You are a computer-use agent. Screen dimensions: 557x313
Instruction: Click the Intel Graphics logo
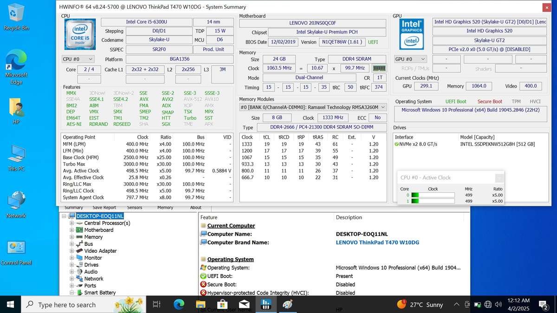click(x=412, y=33)
